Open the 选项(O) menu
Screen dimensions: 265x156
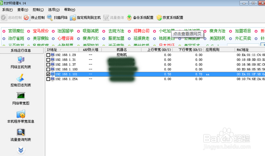[54, 10]
